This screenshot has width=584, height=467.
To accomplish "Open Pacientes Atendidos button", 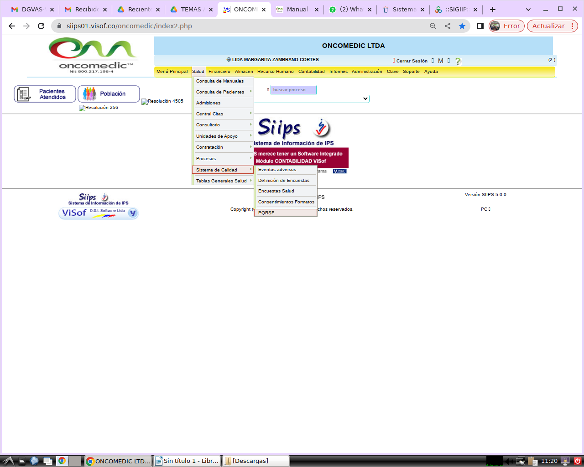I will [x=45, y=94].
